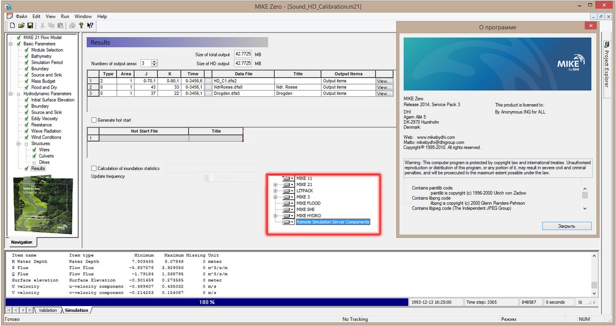Image resolution: width=616 pixels, height=326 pixels.
Task: Expand the LITPACK component node
Action: (x=275, y=191)
